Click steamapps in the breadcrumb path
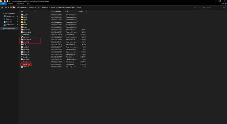This screenshot has width=227, height=124. (x=45, y=7)
